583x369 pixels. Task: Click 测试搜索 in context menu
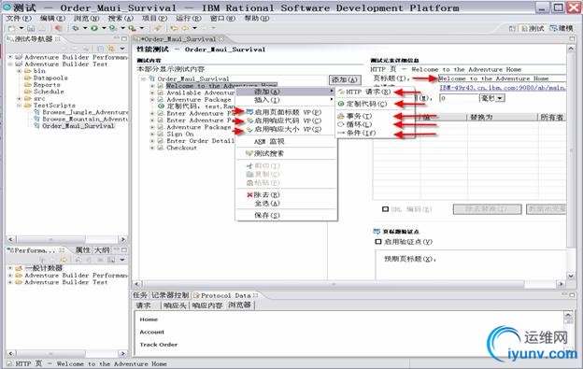click(269, 153)
